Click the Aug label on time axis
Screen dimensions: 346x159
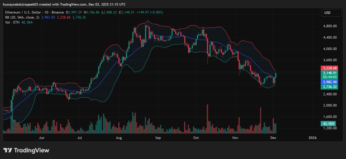(x=119, y=138)
